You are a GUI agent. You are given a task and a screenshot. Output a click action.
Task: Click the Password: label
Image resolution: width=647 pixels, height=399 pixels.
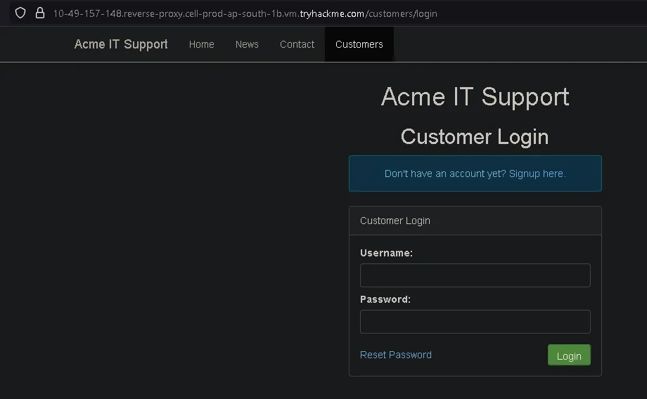tap(385, 299)
